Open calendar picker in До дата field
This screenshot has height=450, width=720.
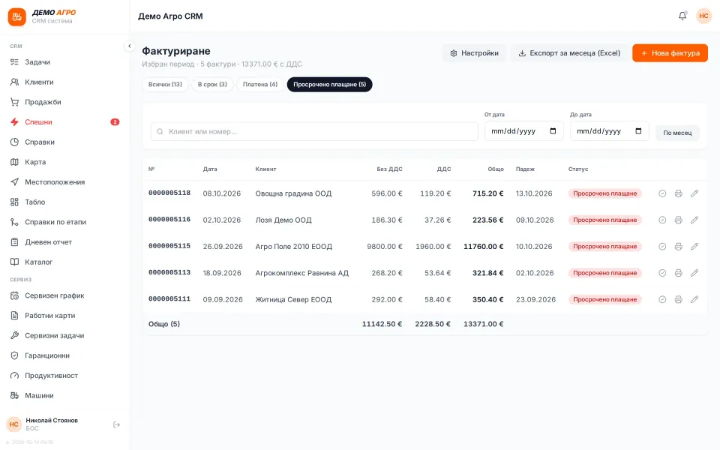[x=638, y=131]
